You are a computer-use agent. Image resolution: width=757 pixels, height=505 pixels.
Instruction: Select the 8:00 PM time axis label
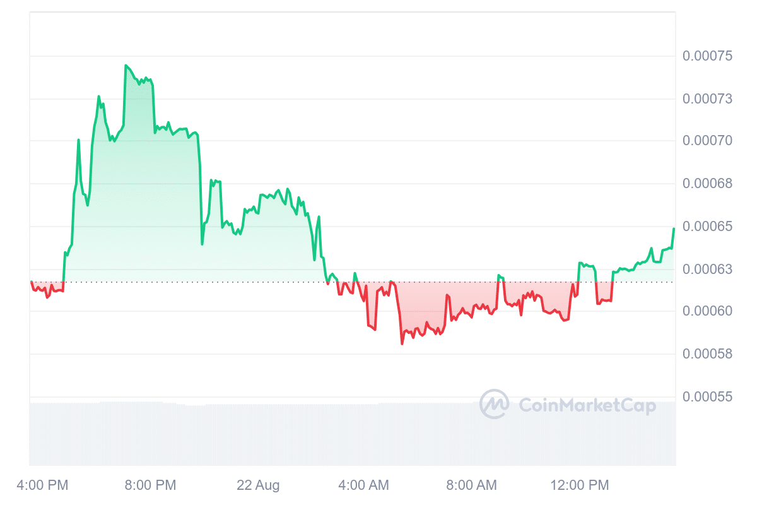150,485
